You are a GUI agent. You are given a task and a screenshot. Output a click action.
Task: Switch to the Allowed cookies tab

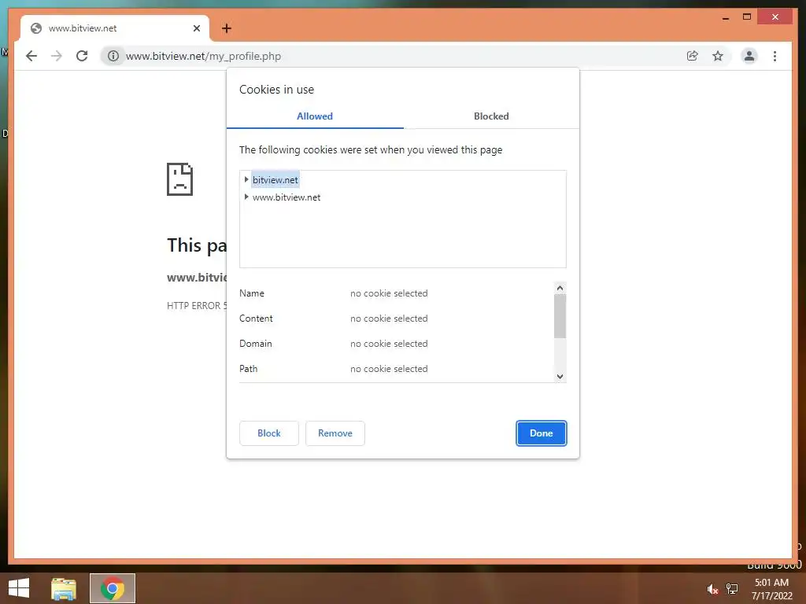pyautogui.click(x=315, y=116)
